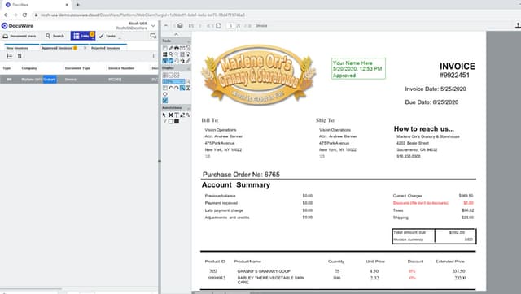Sort by Company column header
Screen dimensions: 521x294
[29, 68]
